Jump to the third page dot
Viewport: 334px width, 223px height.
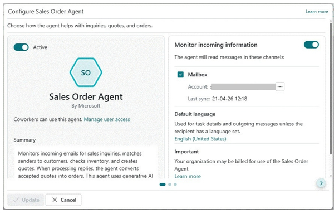click(x=175, y=185)
